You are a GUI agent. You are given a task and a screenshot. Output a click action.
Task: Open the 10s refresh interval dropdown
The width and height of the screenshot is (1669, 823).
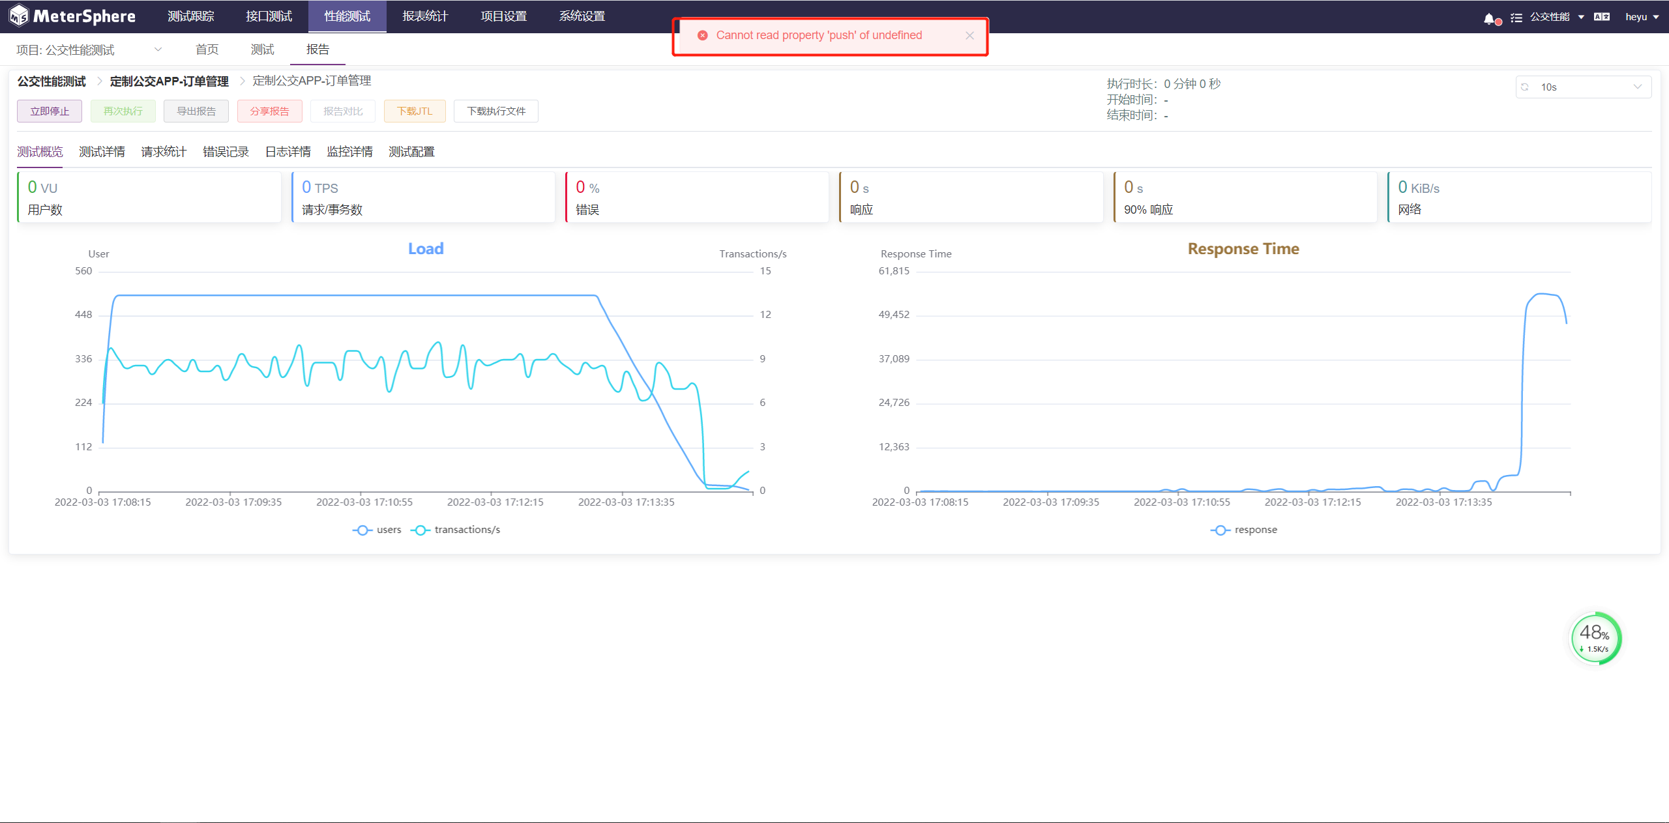point(1584,87)
